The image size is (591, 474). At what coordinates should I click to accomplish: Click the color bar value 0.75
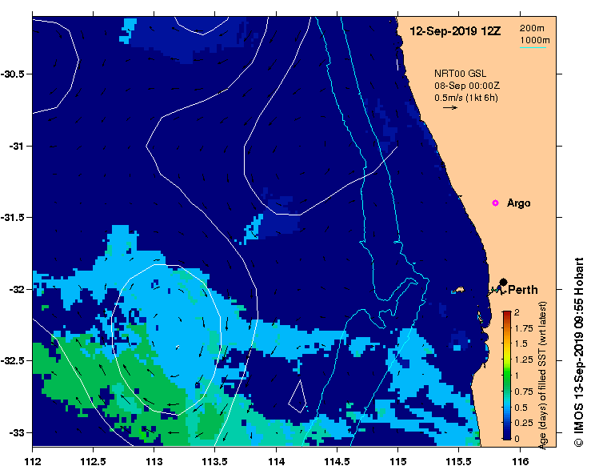point(524,392)
